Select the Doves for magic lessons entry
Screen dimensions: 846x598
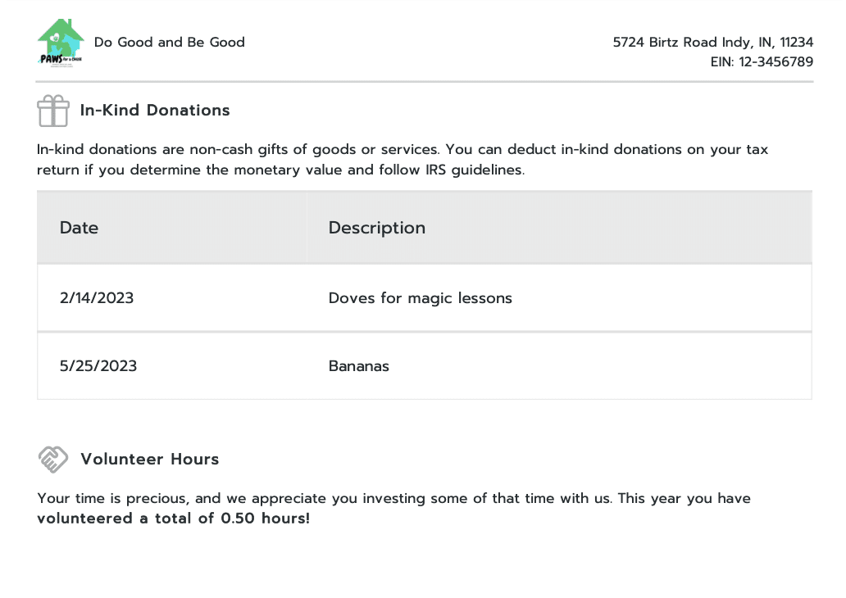click(420, 297)
